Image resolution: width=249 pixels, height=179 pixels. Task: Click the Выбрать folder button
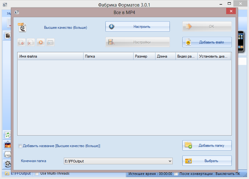pos(207,161)
